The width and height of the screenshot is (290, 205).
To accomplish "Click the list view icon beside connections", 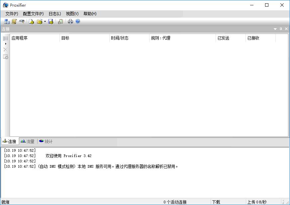I will [6, 38].
